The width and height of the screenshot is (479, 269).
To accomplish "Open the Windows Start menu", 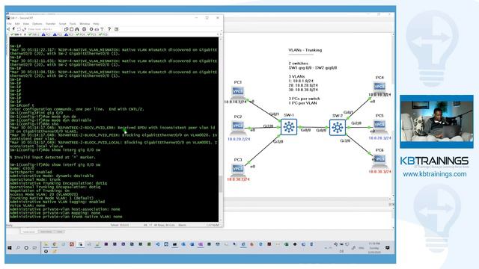I will 10,247.
